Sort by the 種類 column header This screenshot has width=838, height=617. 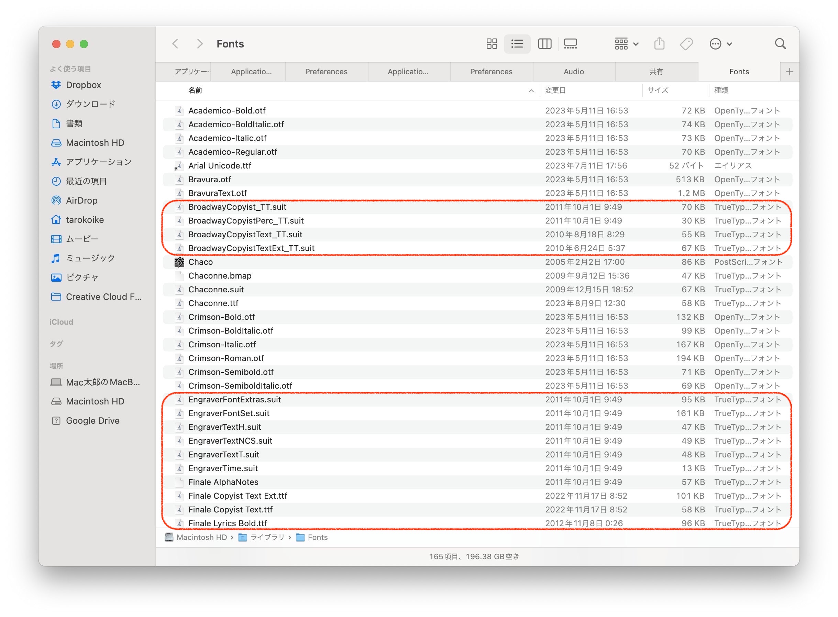point(721,90)
